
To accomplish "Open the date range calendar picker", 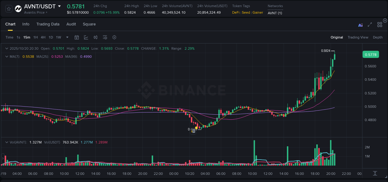I will pos(77,37).
